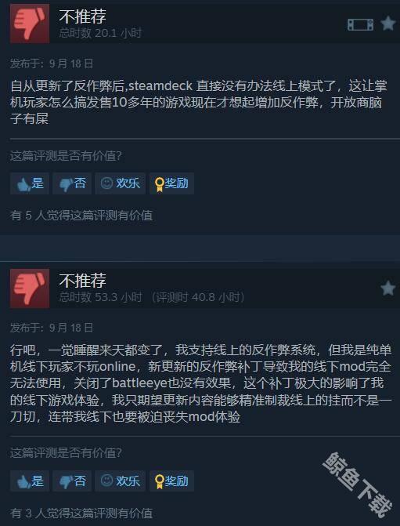Click the first review's 发布于 9月18日 date
The width and height of the screenshot is (400, 526).
52,63
